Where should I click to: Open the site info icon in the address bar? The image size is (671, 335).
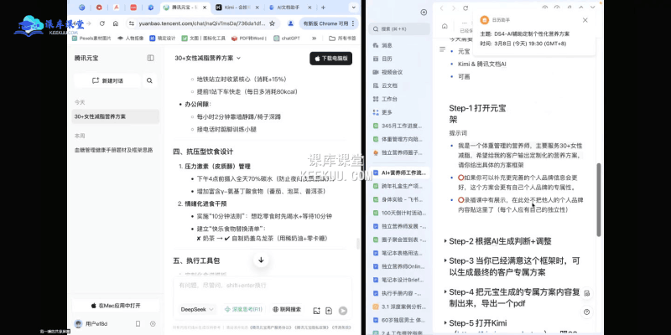[x=132, y=23]
